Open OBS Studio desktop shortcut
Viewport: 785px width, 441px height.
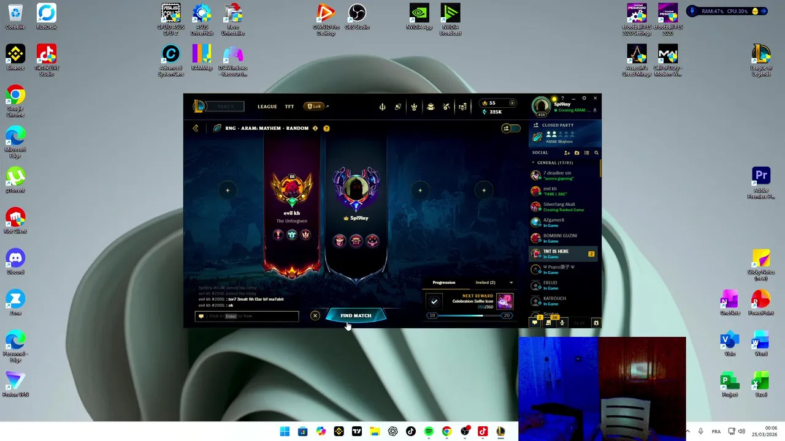(x=357, y=17)
